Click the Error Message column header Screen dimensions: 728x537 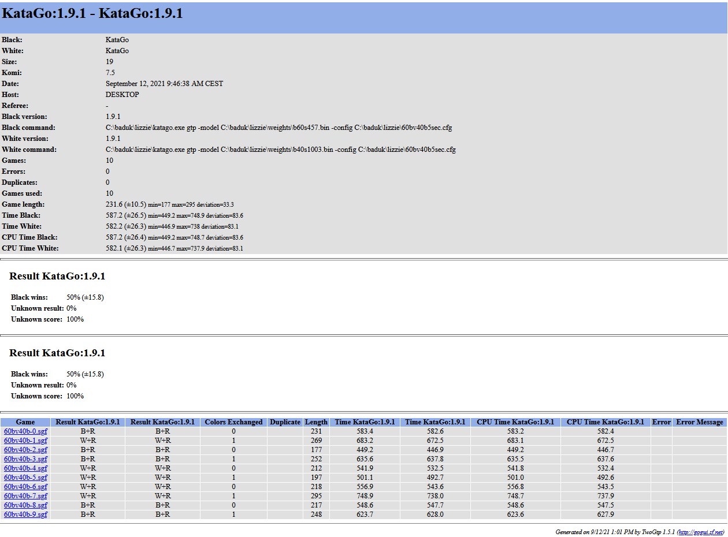[x=699, y=422]
